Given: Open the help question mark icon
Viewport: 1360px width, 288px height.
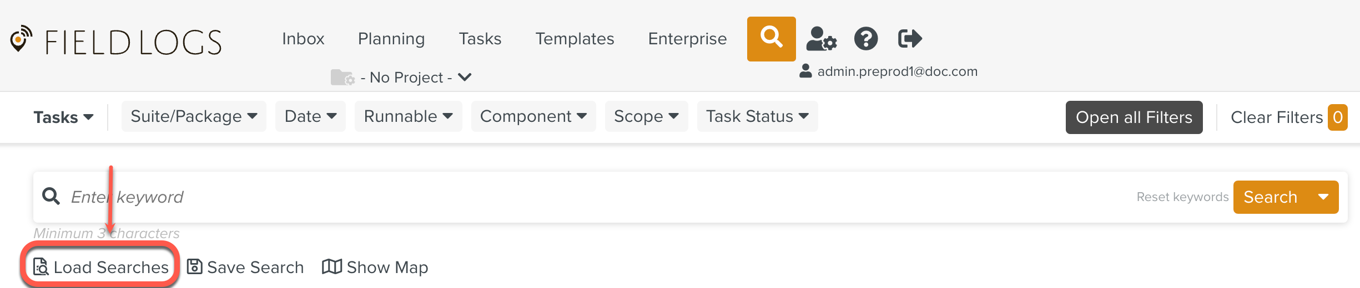Looking at the screenshot, I should (x=865, y=39).
